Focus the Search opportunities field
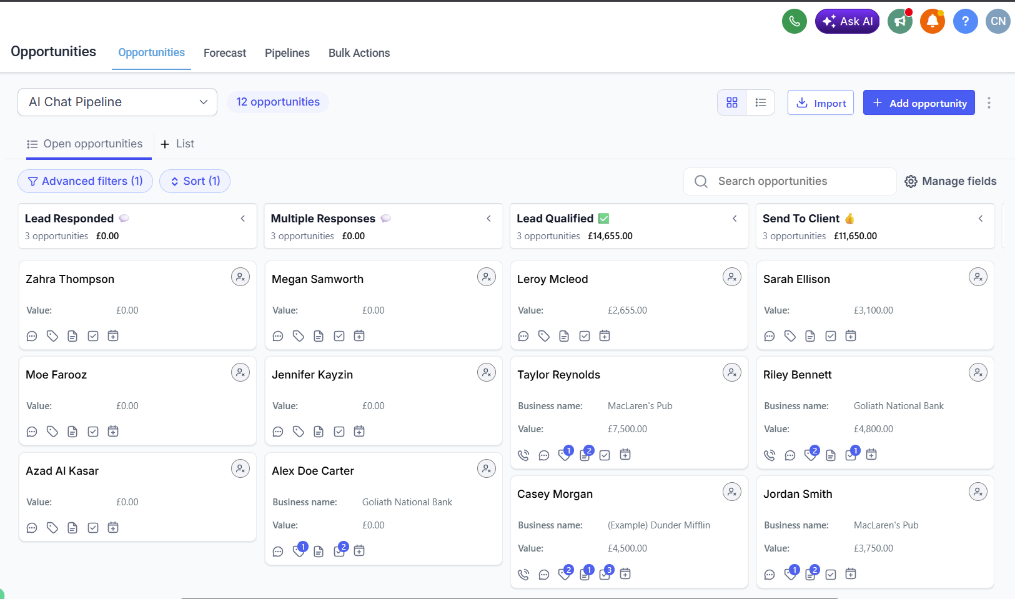The width and height of the screenshot is (1015, 599). coord(790,181)
